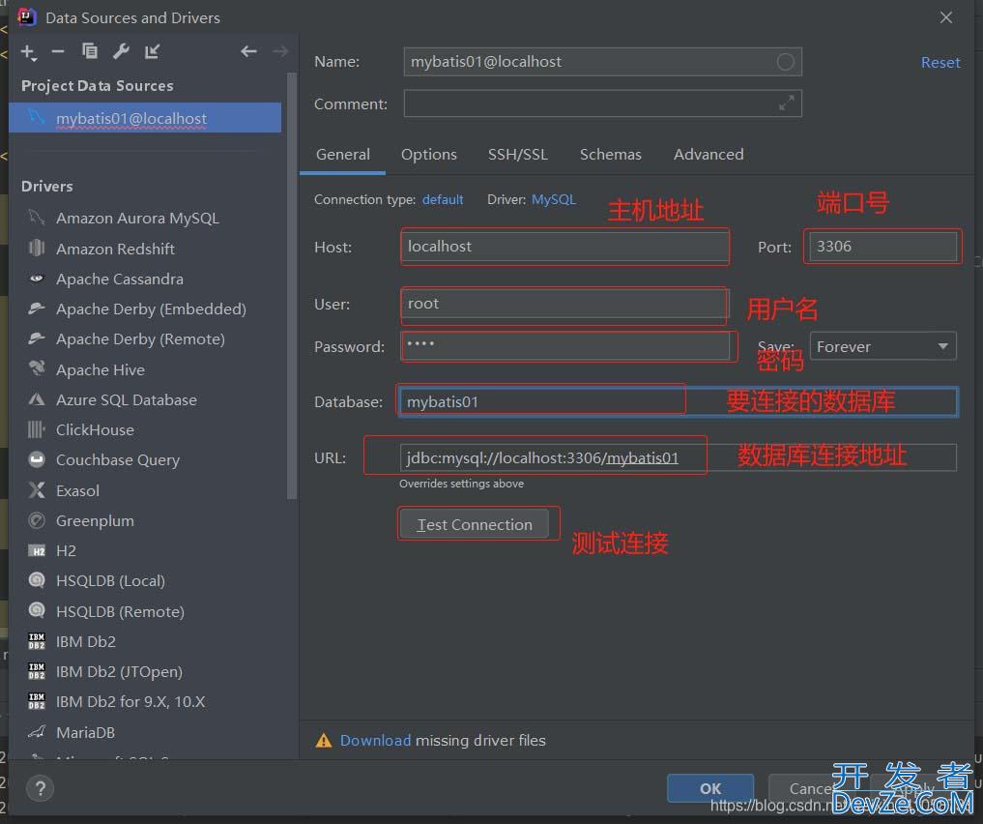The width and height of the screenshot is (983, 824).
Task: Duplicate the data source with copy icon
Action: [x=90, y=51]
